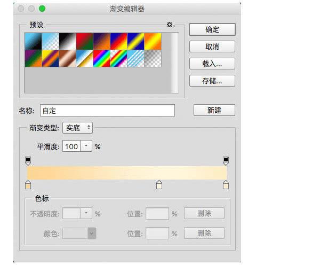Image resolution: width=320 pixels, height=272 pixels.
Task: Choose the yellow-violet-orange-blue gradient preset
Action: 51,58
